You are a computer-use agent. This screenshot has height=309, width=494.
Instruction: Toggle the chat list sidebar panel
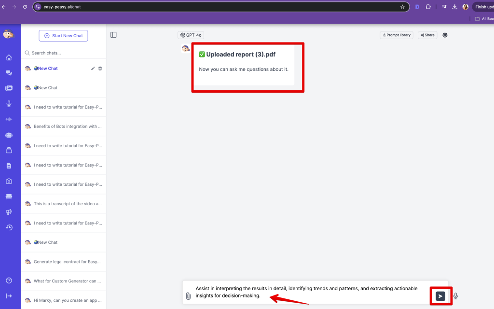tap(113, 35)
